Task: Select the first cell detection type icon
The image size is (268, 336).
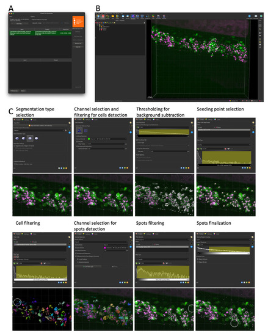Action: (x=17, y=138)
